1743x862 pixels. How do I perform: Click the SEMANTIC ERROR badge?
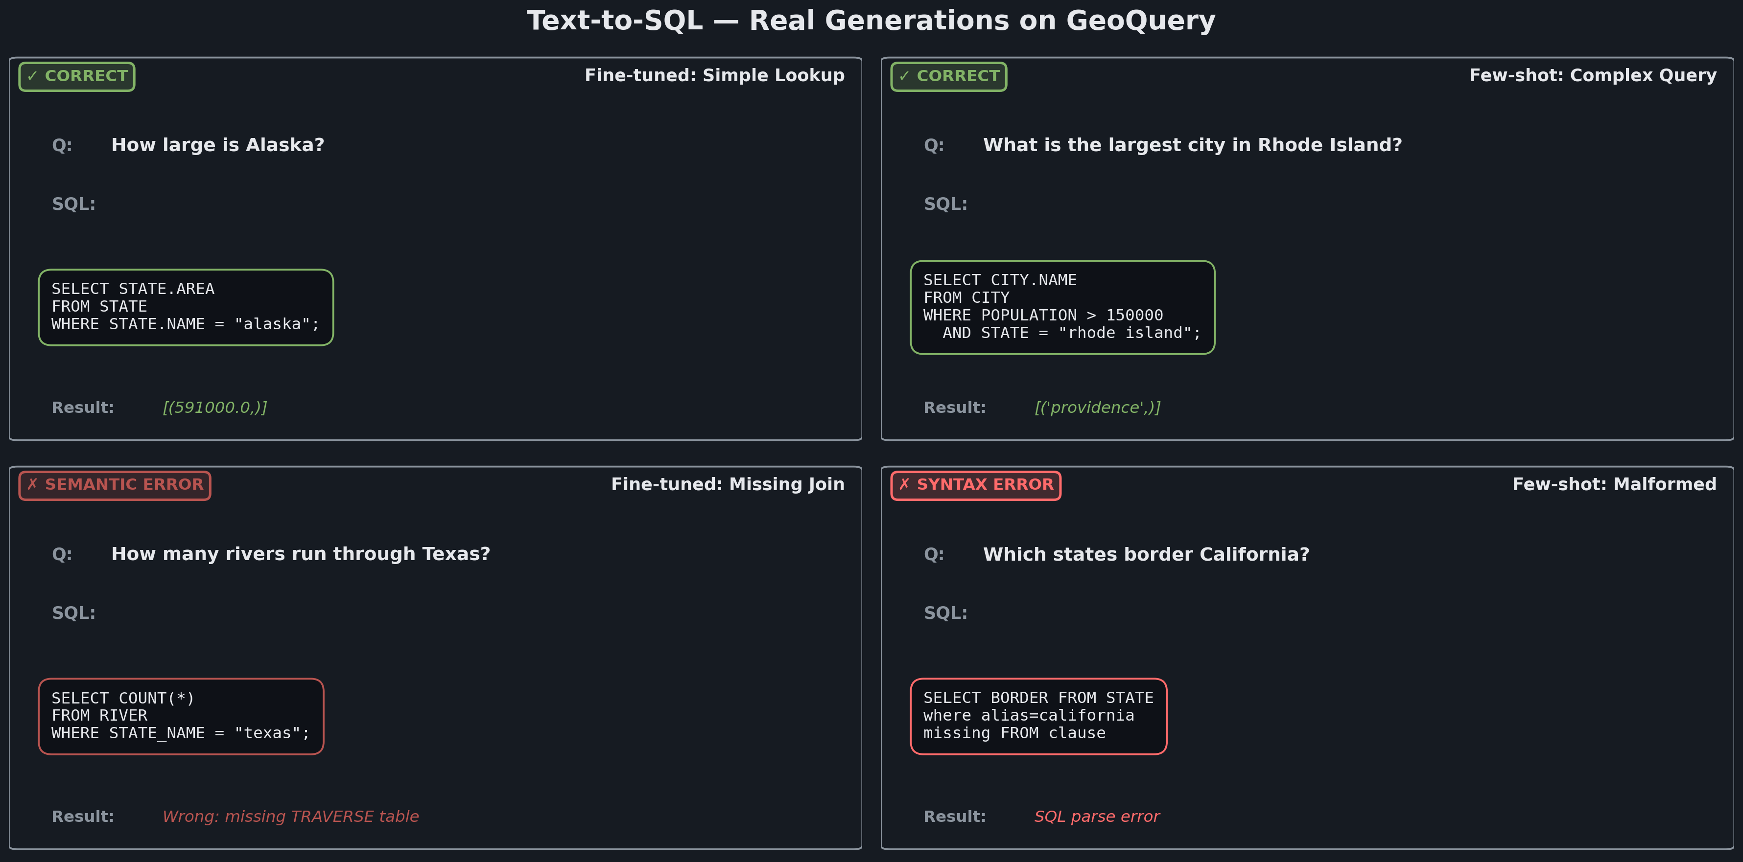pos(115,485)
